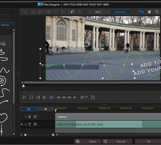Viewport: 161px width, 145px height.
Task: Click the overlapping-rectangles layer order icon
Action: pos(63,12)
